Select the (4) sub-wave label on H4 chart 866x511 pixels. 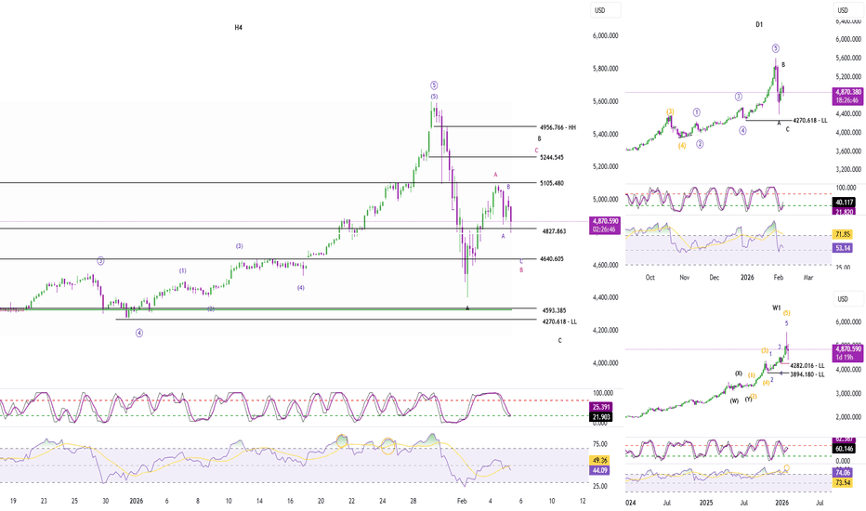[300, 288]
